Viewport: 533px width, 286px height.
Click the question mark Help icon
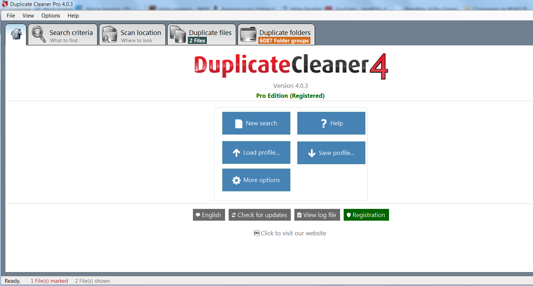pyautogui.click(x=324, y=124)
